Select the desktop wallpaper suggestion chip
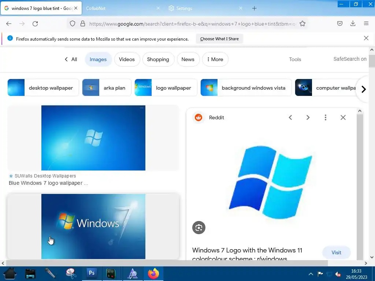The width and height of the screenshot is (375, 281). 43,88
